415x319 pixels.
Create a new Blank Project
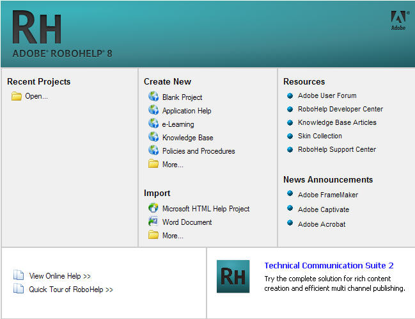click(x=182, y=97)
